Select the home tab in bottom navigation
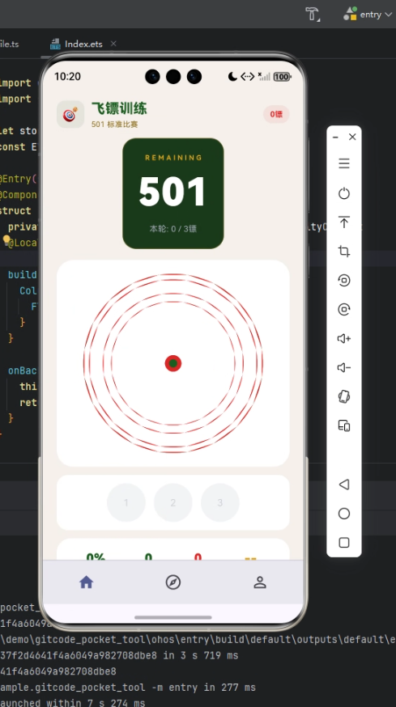 (86, 582)
